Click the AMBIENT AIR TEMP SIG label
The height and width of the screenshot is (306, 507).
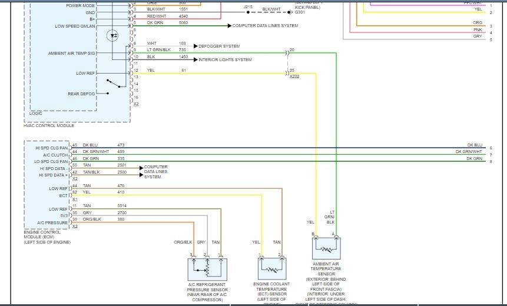72,53
